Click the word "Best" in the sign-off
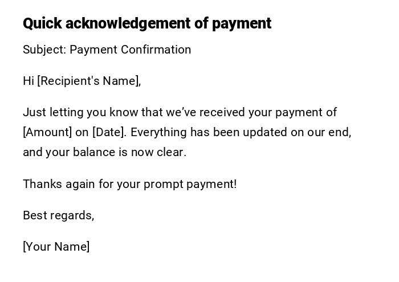The image size is (399, 282). pos(34,215)
